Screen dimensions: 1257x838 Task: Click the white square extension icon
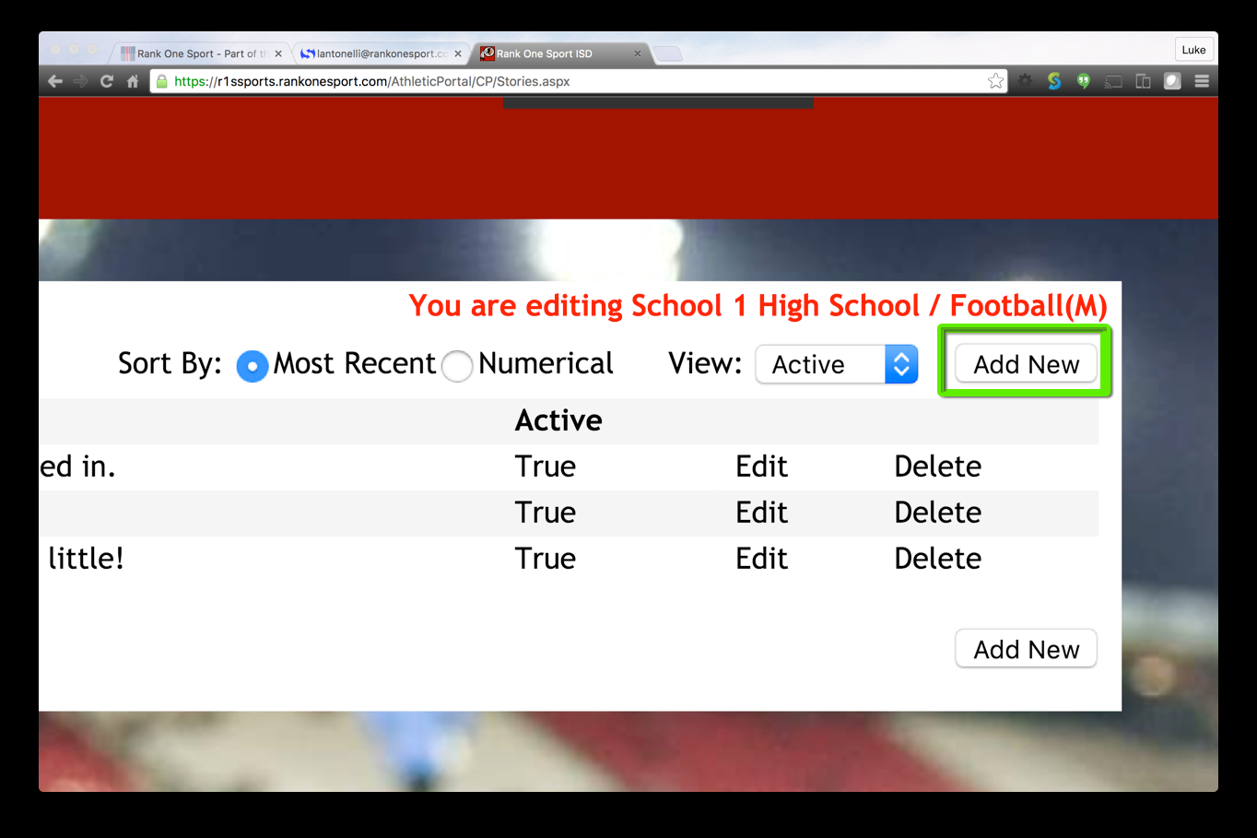coord(1172,81)
